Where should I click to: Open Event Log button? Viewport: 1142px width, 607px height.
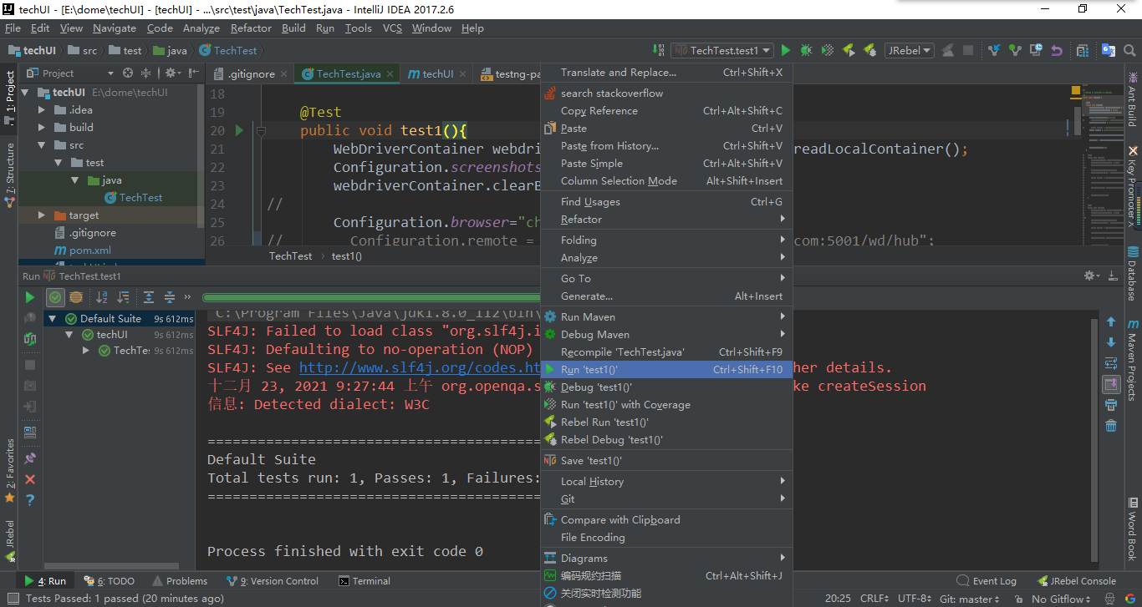pos(987,581)
